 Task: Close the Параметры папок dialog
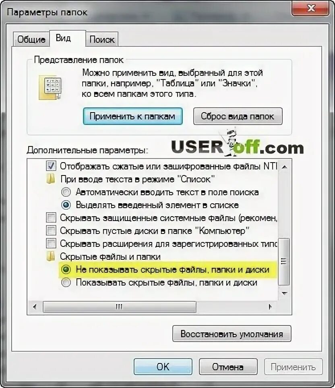pos(310,8)
